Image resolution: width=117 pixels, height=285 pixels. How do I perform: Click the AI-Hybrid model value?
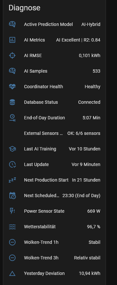tap(91, 24)
